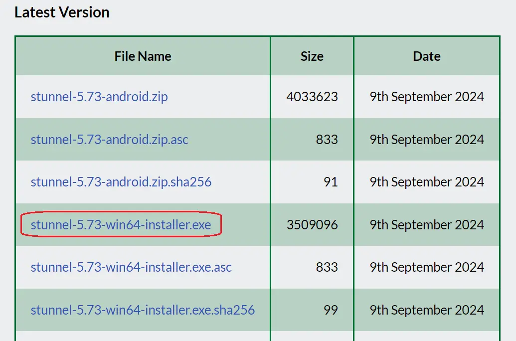Select the date in the android.zip.sha256 row
The image size is (516, 341).
click(x=427, y=182)
